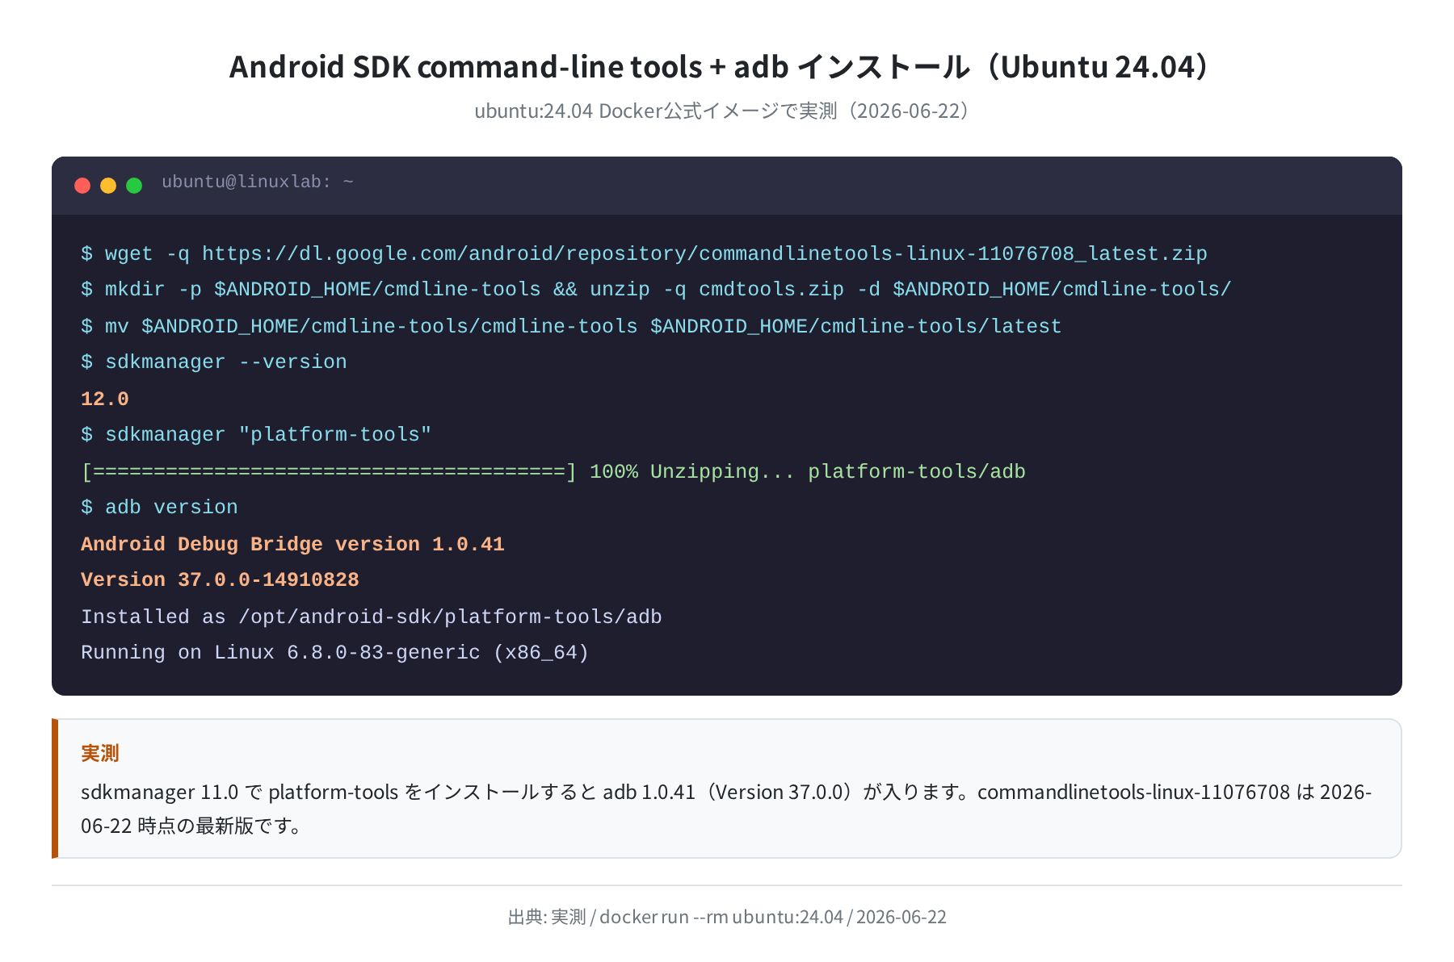This screenshot has height=962, width=1454.
Task: Click the page heading about Android SDK command-line tools
Action: (719, 66)
